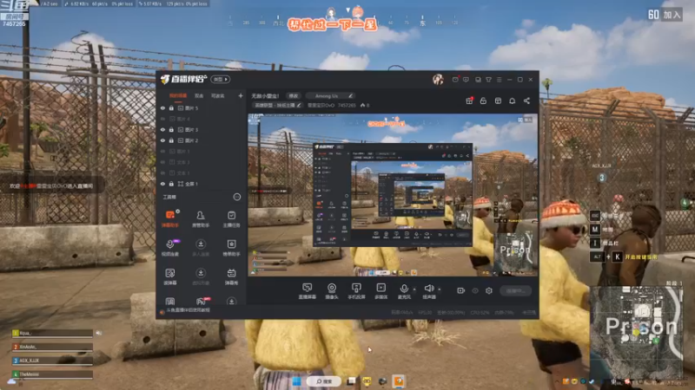
Task: Show the hidden 图片 1 layer
Action: click(162, 151)
